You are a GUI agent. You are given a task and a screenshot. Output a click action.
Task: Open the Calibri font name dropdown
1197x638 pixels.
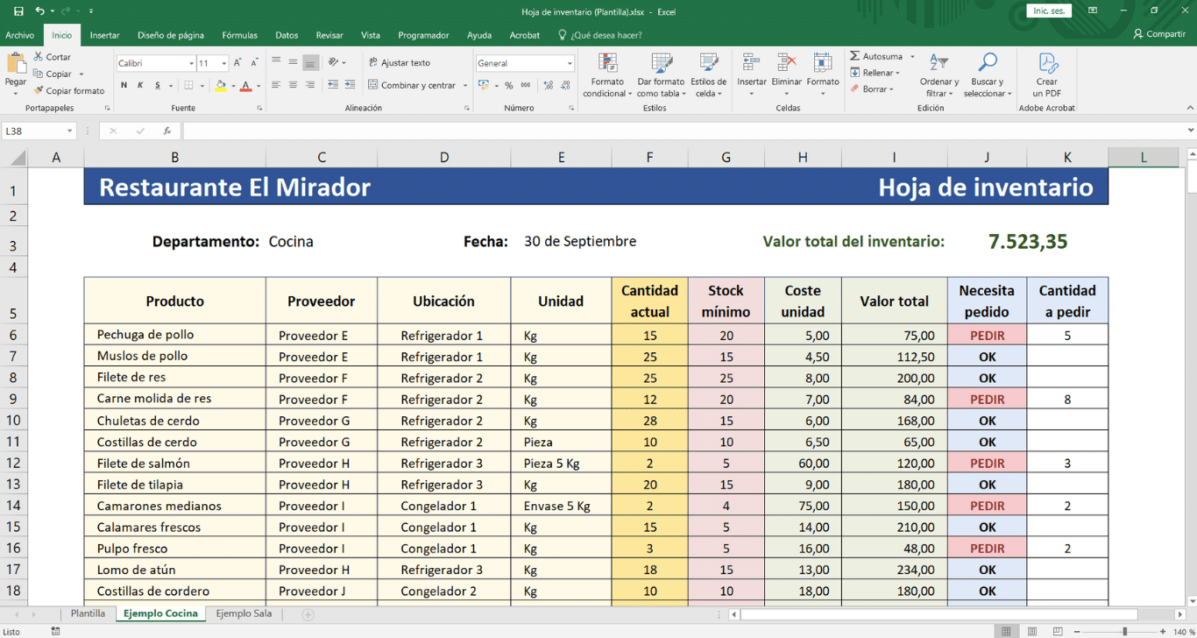(x=191, y=63)
